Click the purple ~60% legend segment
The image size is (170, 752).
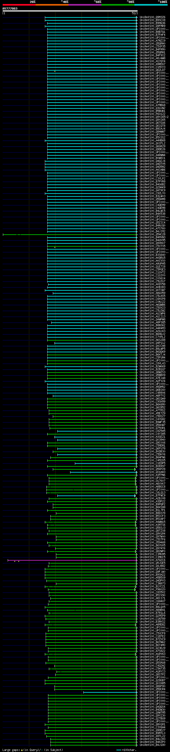pyautogui.click(x=85, y=5)
